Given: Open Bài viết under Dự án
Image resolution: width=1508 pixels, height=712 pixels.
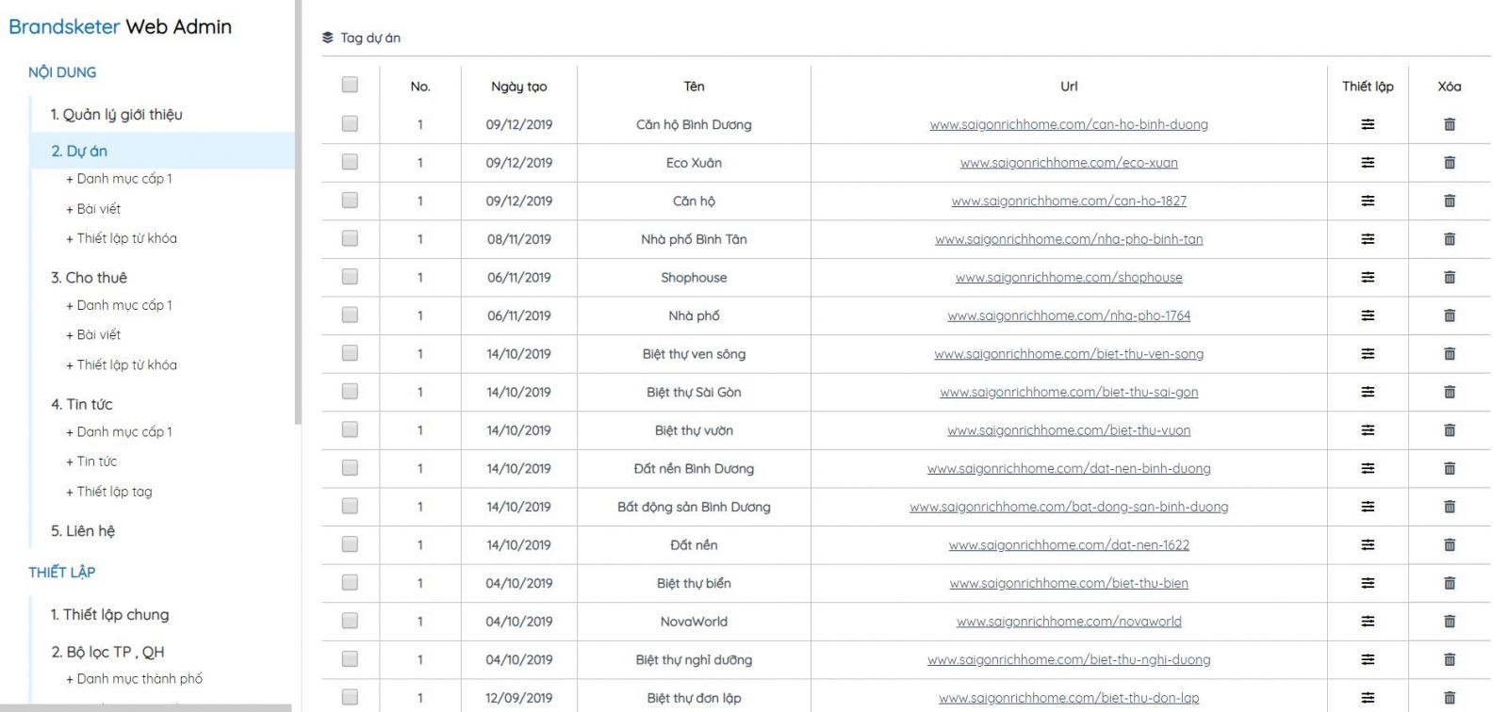Looking at the screenshot, I should (x=93, y=209).
